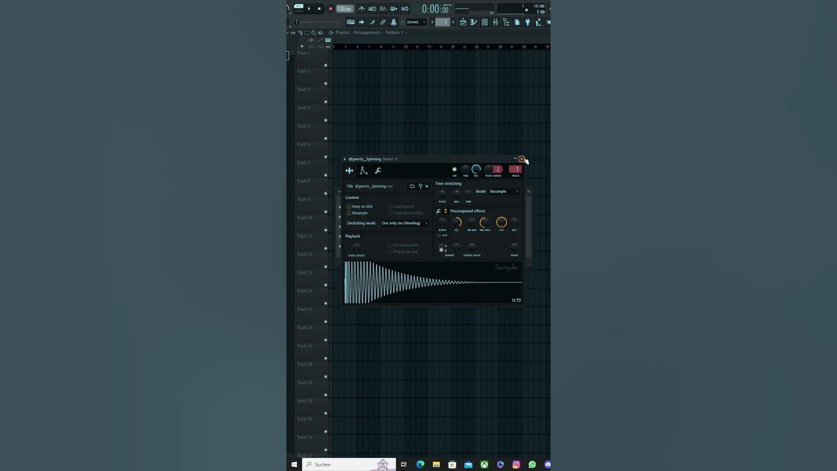Click the tempo field showing 130

coord(345,9)
